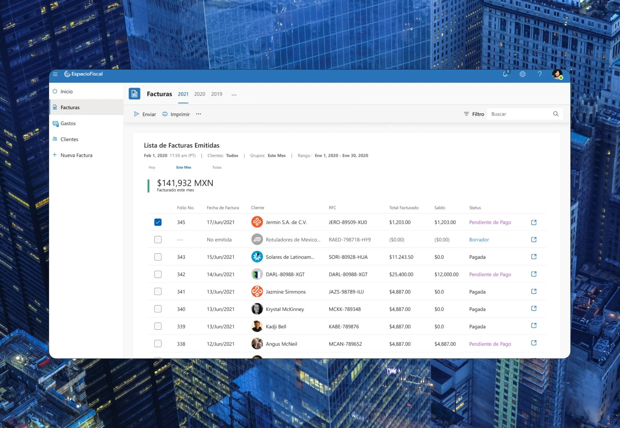Tick invoice 341 checkbox

(158, 292)
